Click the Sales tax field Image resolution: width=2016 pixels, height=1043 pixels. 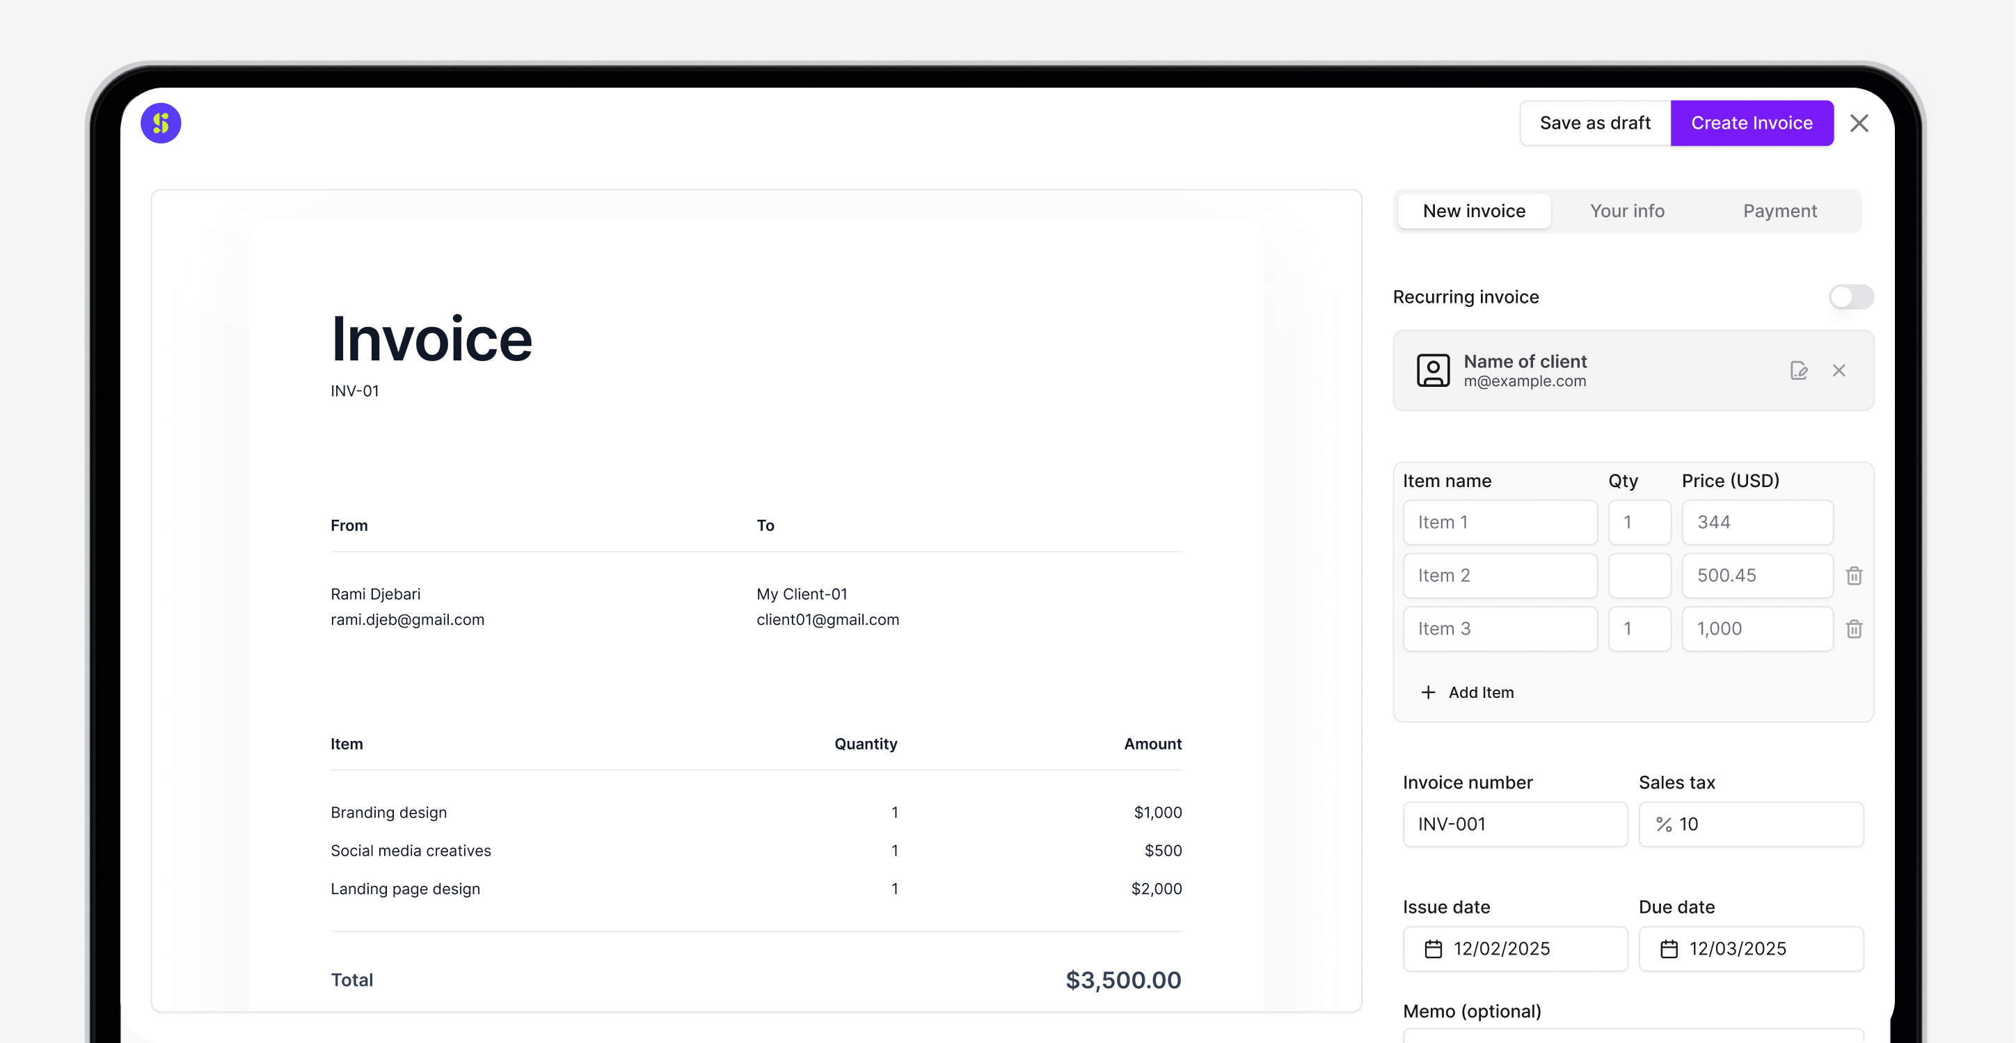coord(1751,824)
